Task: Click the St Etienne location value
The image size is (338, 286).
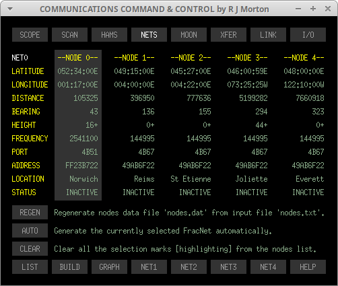Action: click(191, 179)
